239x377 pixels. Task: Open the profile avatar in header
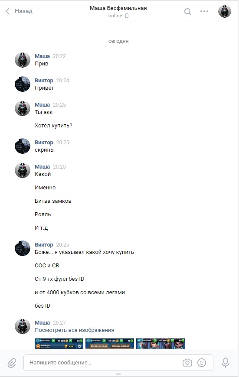click(225, 11)
